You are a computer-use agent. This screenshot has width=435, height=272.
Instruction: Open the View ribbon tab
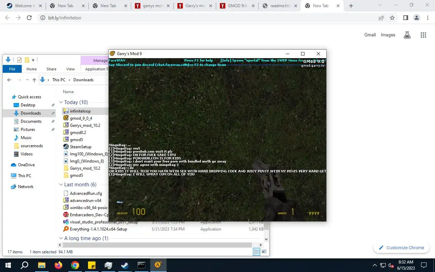click(70, 69)
